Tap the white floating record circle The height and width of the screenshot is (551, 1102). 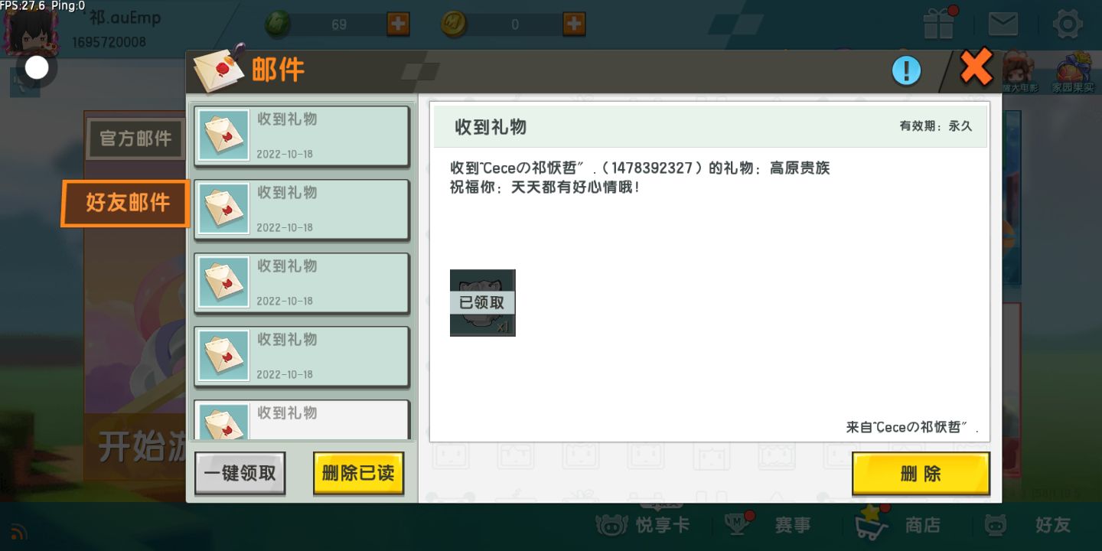(x=37, y=68)
